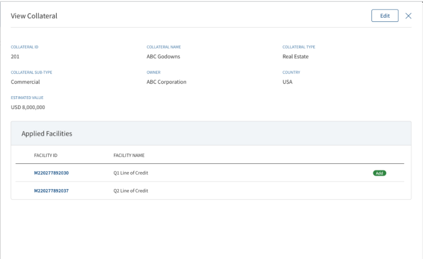
Task: Click the USD 8,000,000 estimated value
Action: 28,107
